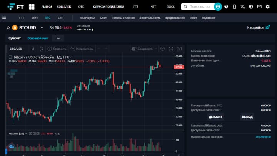Open the Индикаторы indicators menu
Screen dimensions: 277x156
[82, 49]
